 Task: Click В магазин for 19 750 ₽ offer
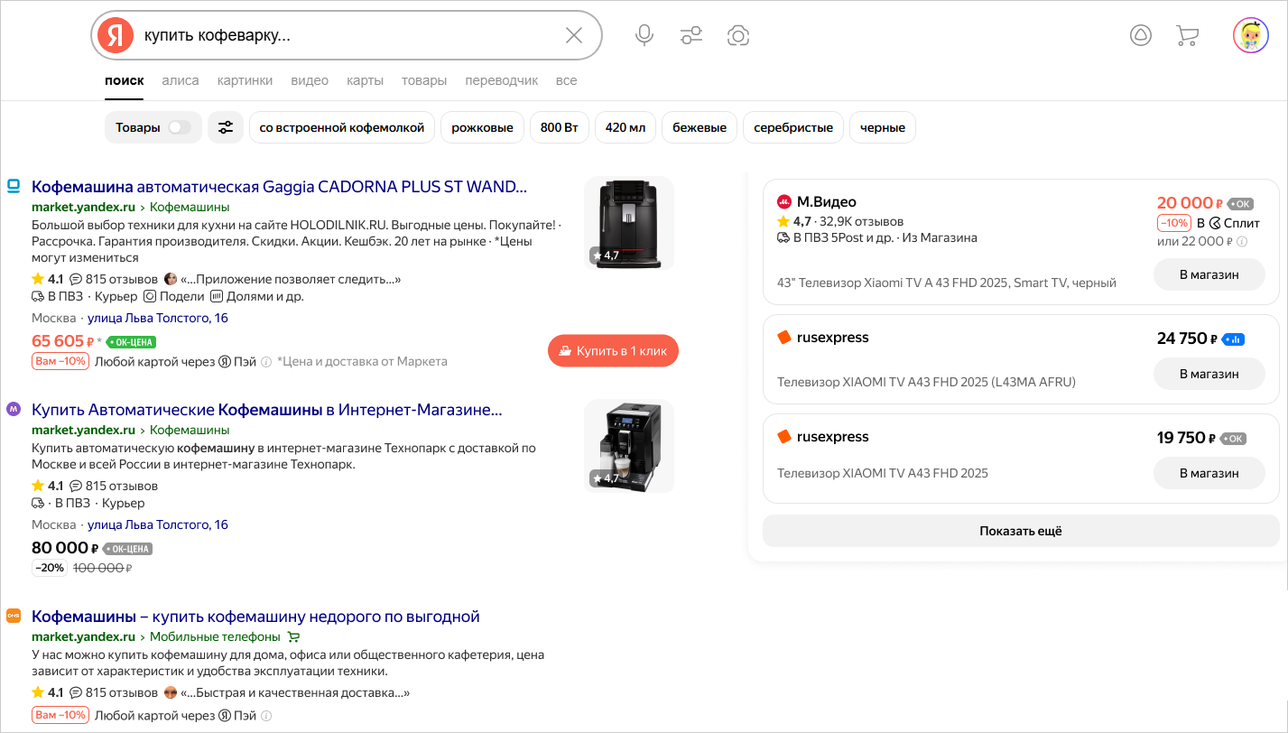point(1209,473)
